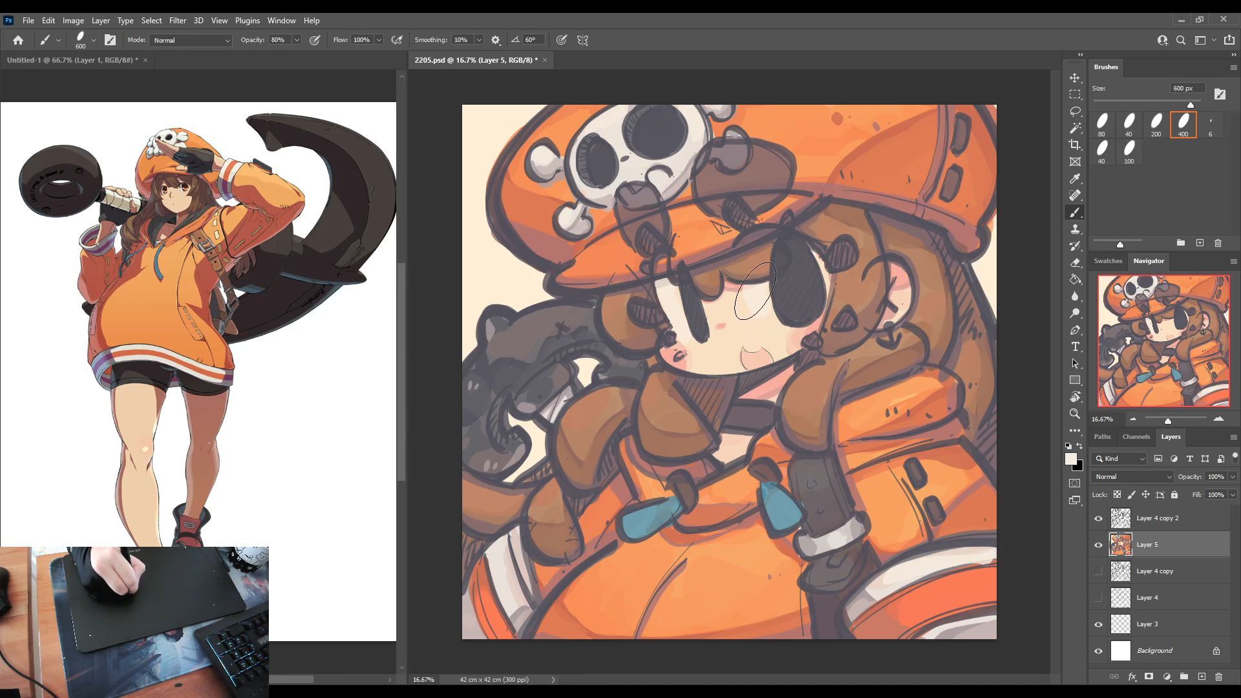
Task: Open the Search icon at top right
Action: (x=1181, y=40)
